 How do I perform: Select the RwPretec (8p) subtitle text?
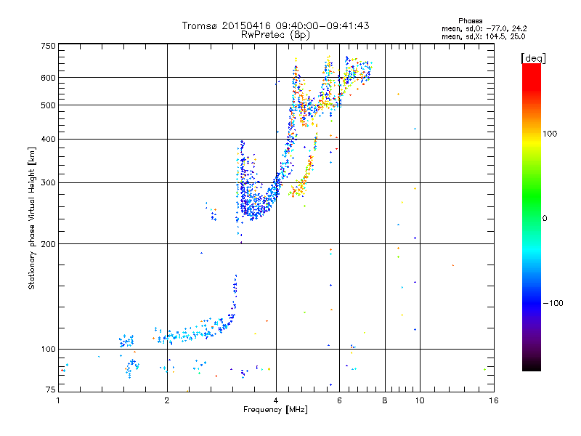click(x=275, y=34)
